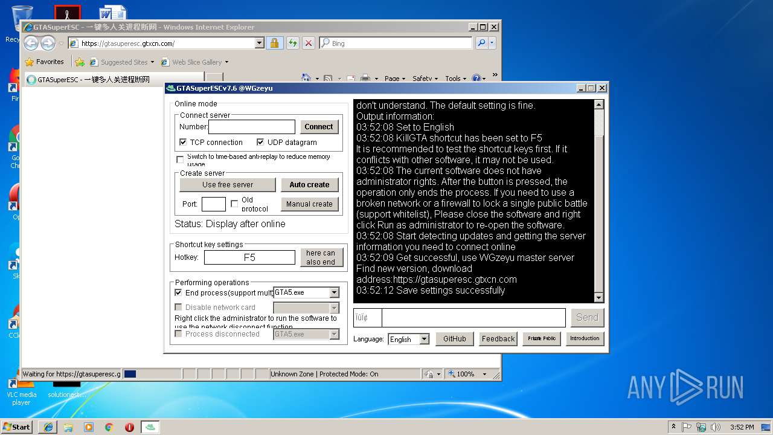Open the Windows Start menu
The width and height of the screenshot is (773, 435).
click(17, 427)
